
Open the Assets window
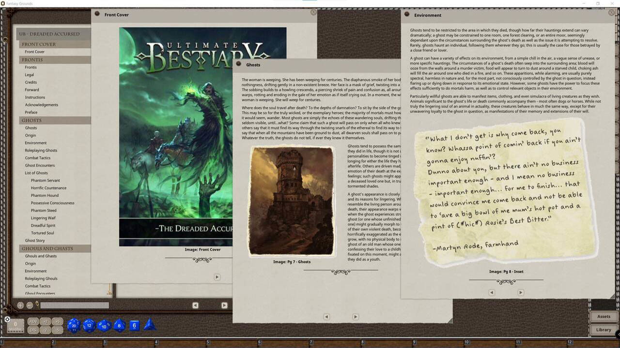(604, 316)
